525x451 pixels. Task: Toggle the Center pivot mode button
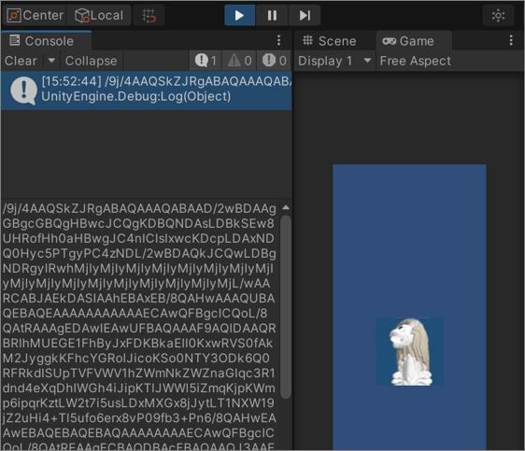click(35, 15)
